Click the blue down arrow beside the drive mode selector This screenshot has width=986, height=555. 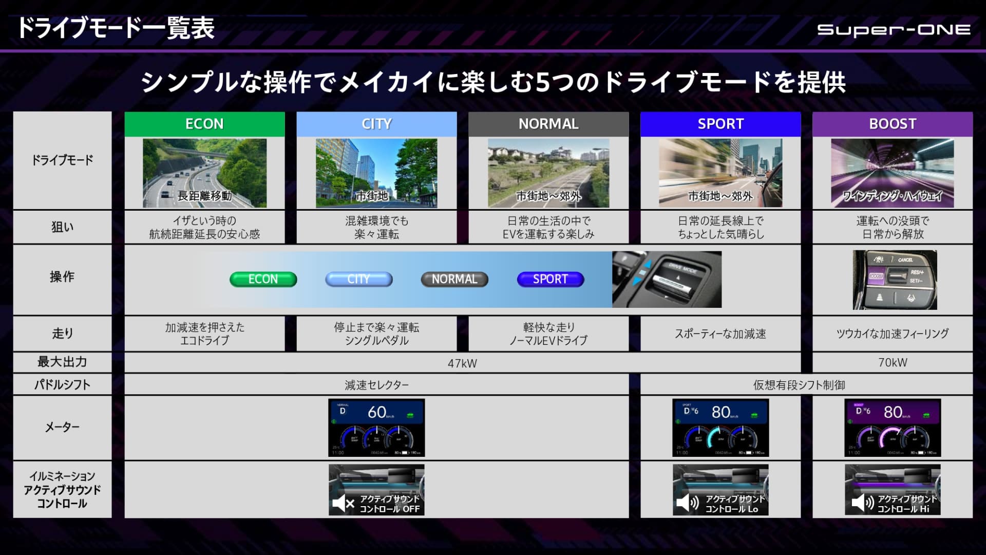(x=637, y=281)
